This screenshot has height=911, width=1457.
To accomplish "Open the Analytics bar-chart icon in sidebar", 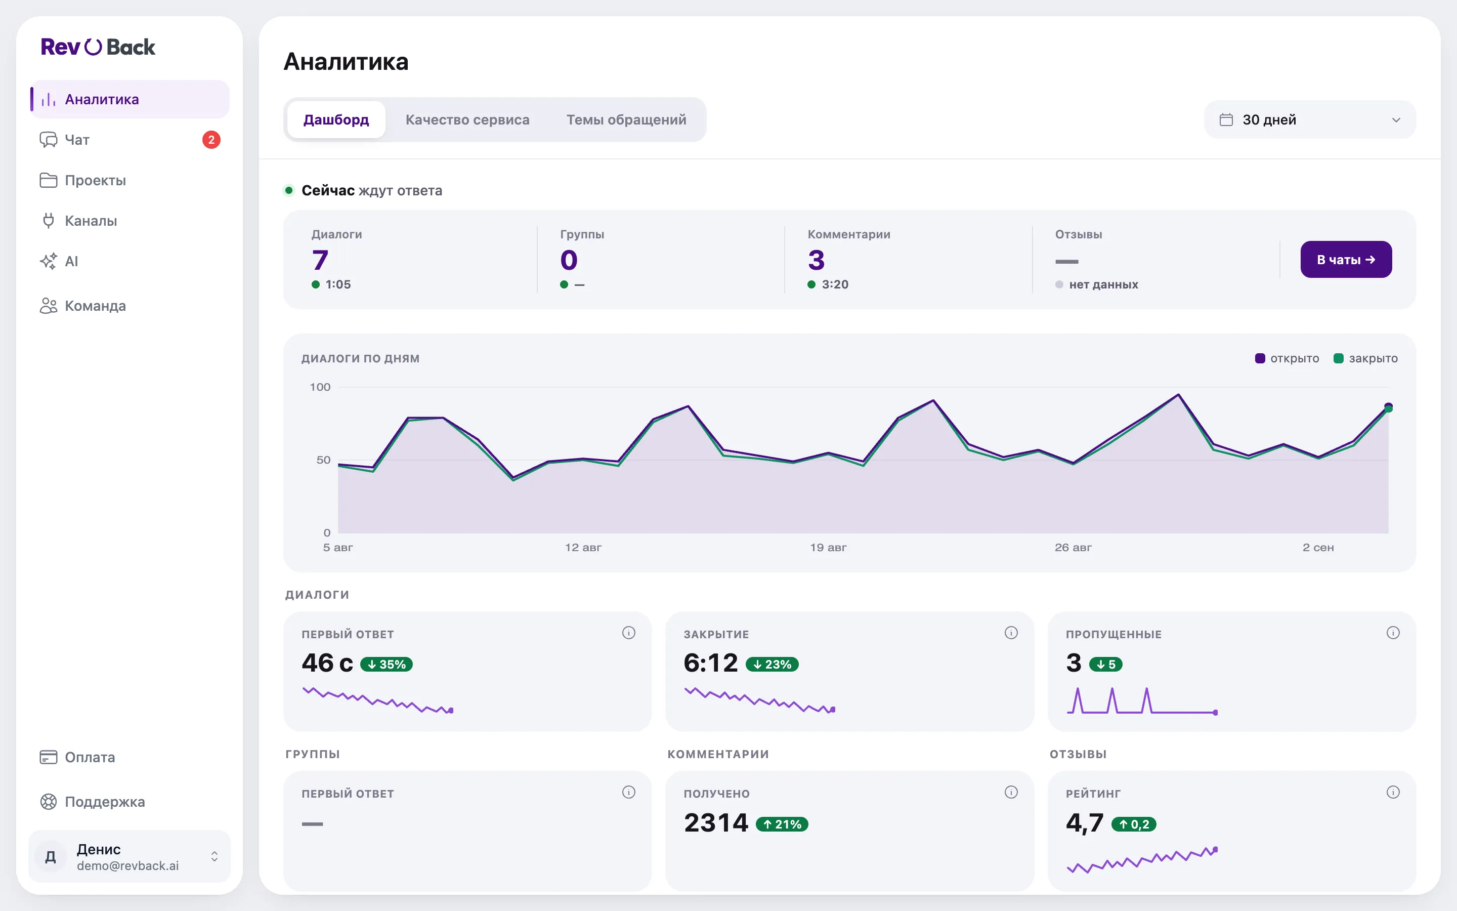I will 48,99.
